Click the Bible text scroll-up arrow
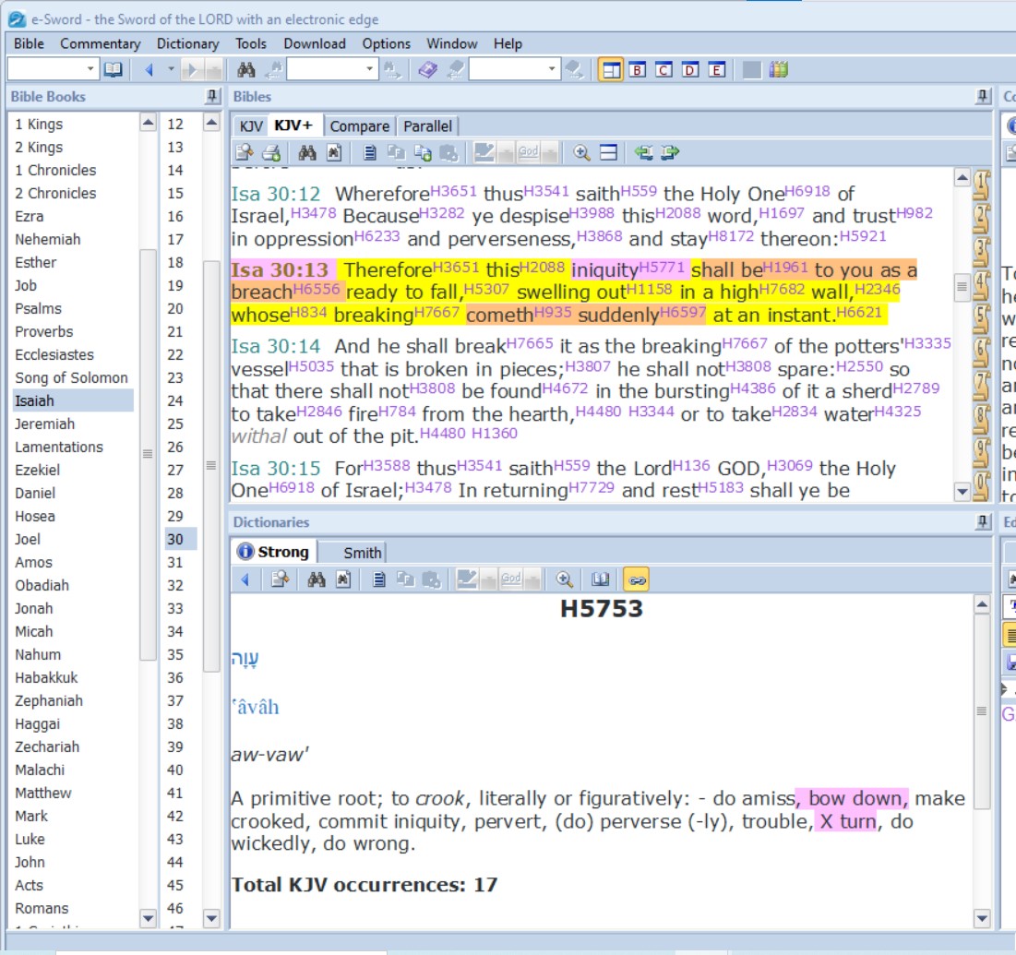This screenshot has width=1016, height=955. pos(962,177)
